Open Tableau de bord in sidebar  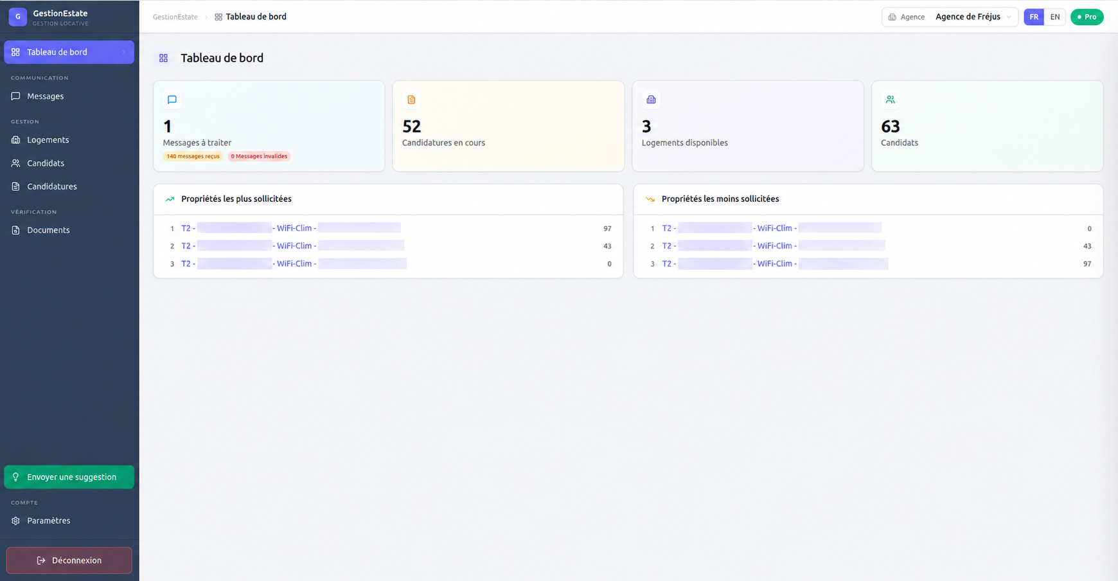pos(69,52)
